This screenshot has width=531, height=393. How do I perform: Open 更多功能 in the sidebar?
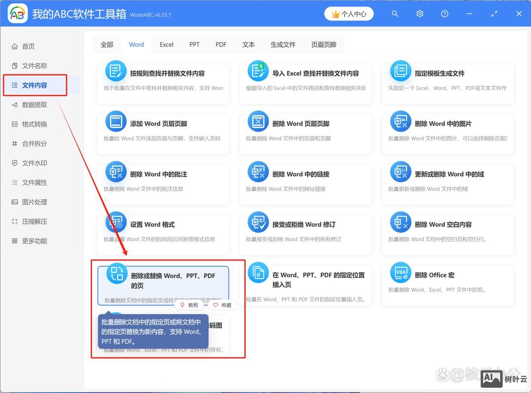coord(34,241)
